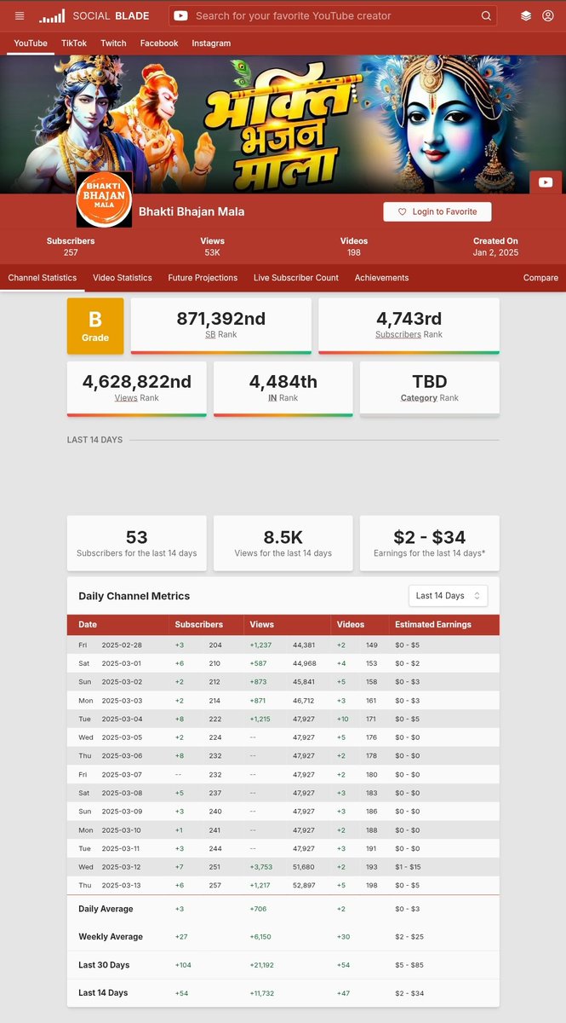Open the hamburger menu
The image size is (566, 1023).
pos(20,15)
